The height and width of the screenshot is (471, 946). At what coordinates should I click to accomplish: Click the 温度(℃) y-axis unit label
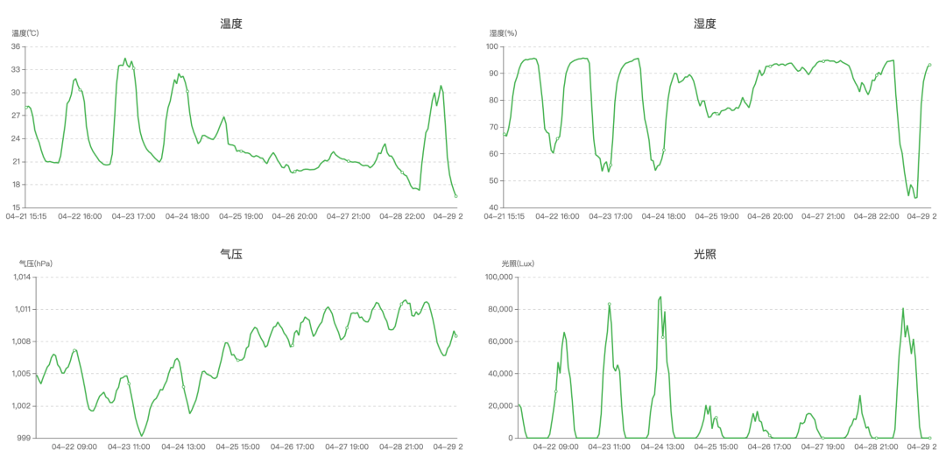[x=25, y=33]
